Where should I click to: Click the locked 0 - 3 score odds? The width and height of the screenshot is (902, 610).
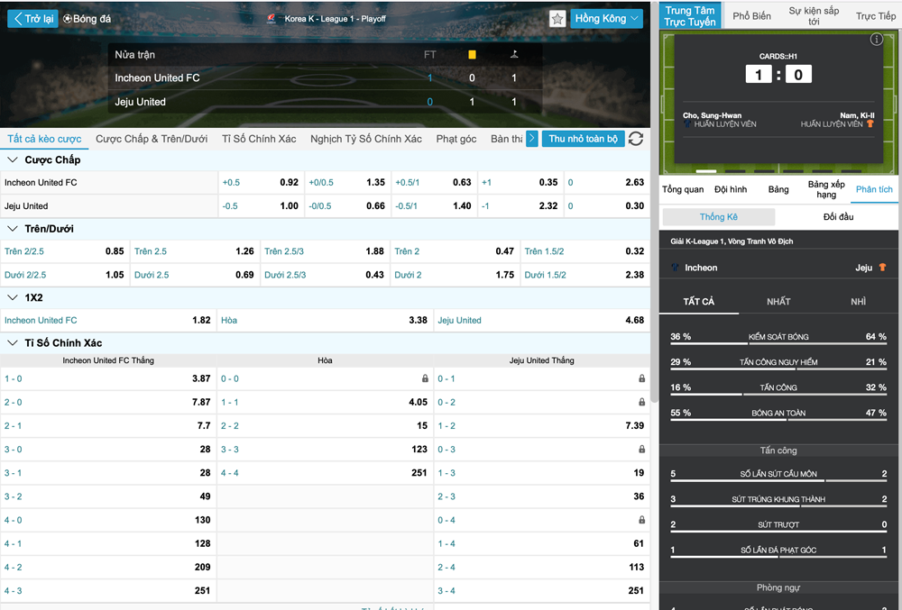[641, 450]
